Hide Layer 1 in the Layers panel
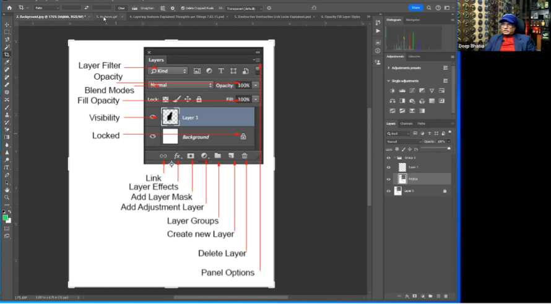The height and width of the screenshot is (304, 551). point(389,167)
